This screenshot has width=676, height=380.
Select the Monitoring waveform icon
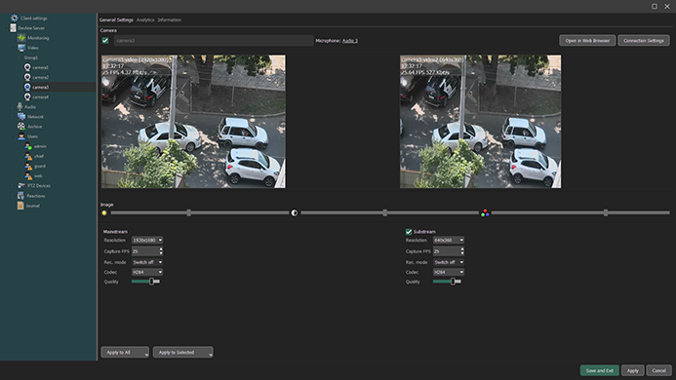[x=21, y=38]
